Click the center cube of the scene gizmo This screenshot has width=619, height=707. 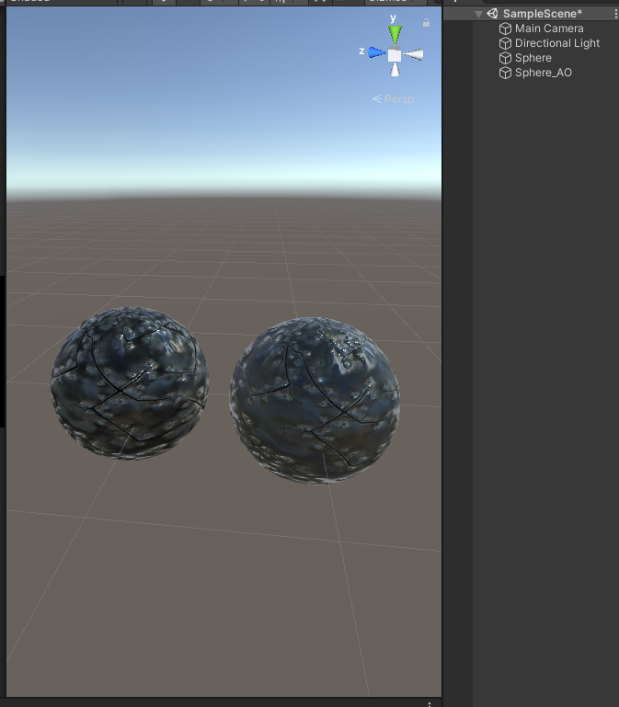(x=395, y=55)
